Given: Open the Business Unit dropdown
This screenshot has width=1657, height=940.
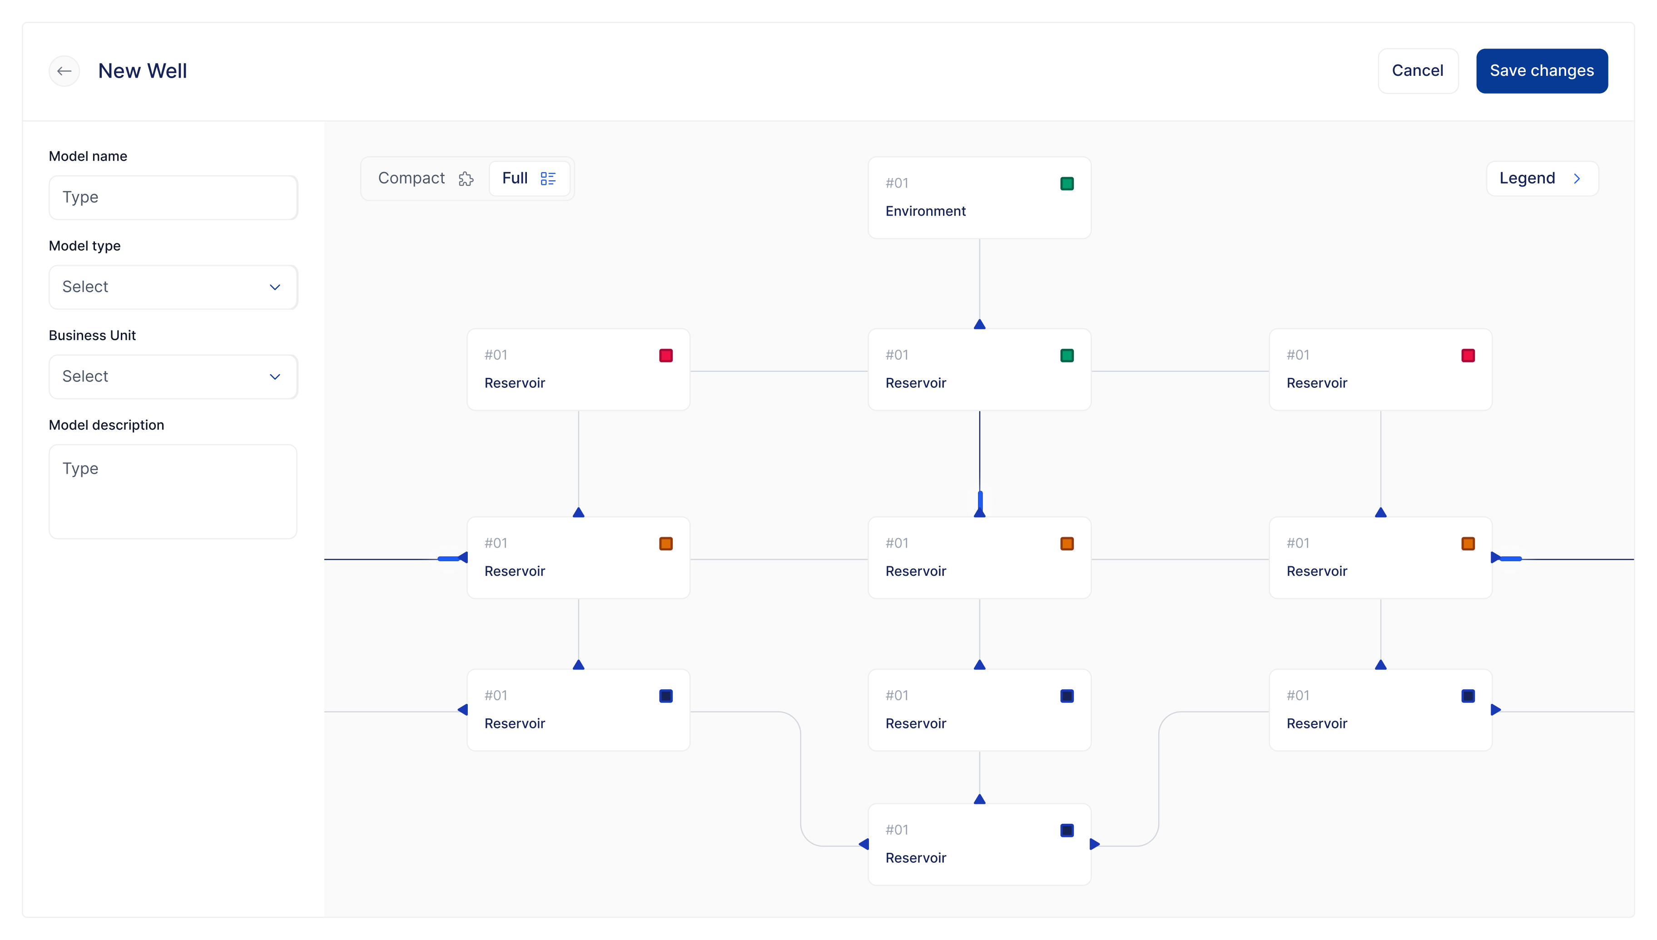Looking at the screenshot, I should point(173,377).
